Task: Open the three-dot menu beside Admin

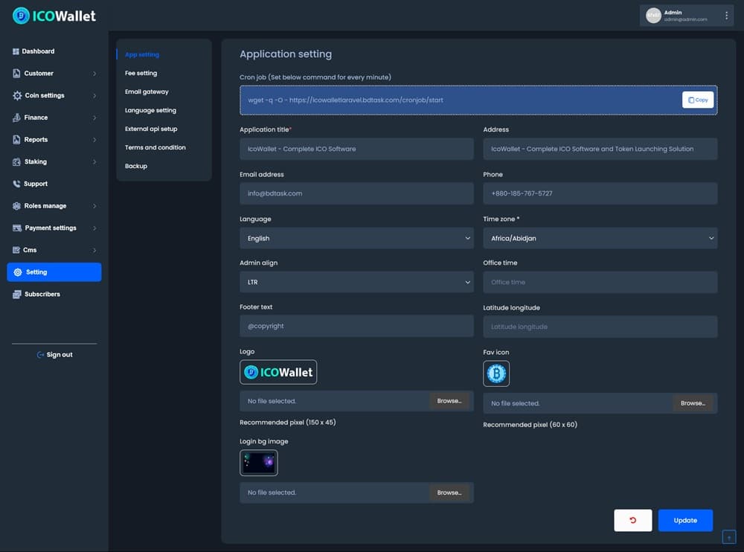Action: tap(726, 16)
